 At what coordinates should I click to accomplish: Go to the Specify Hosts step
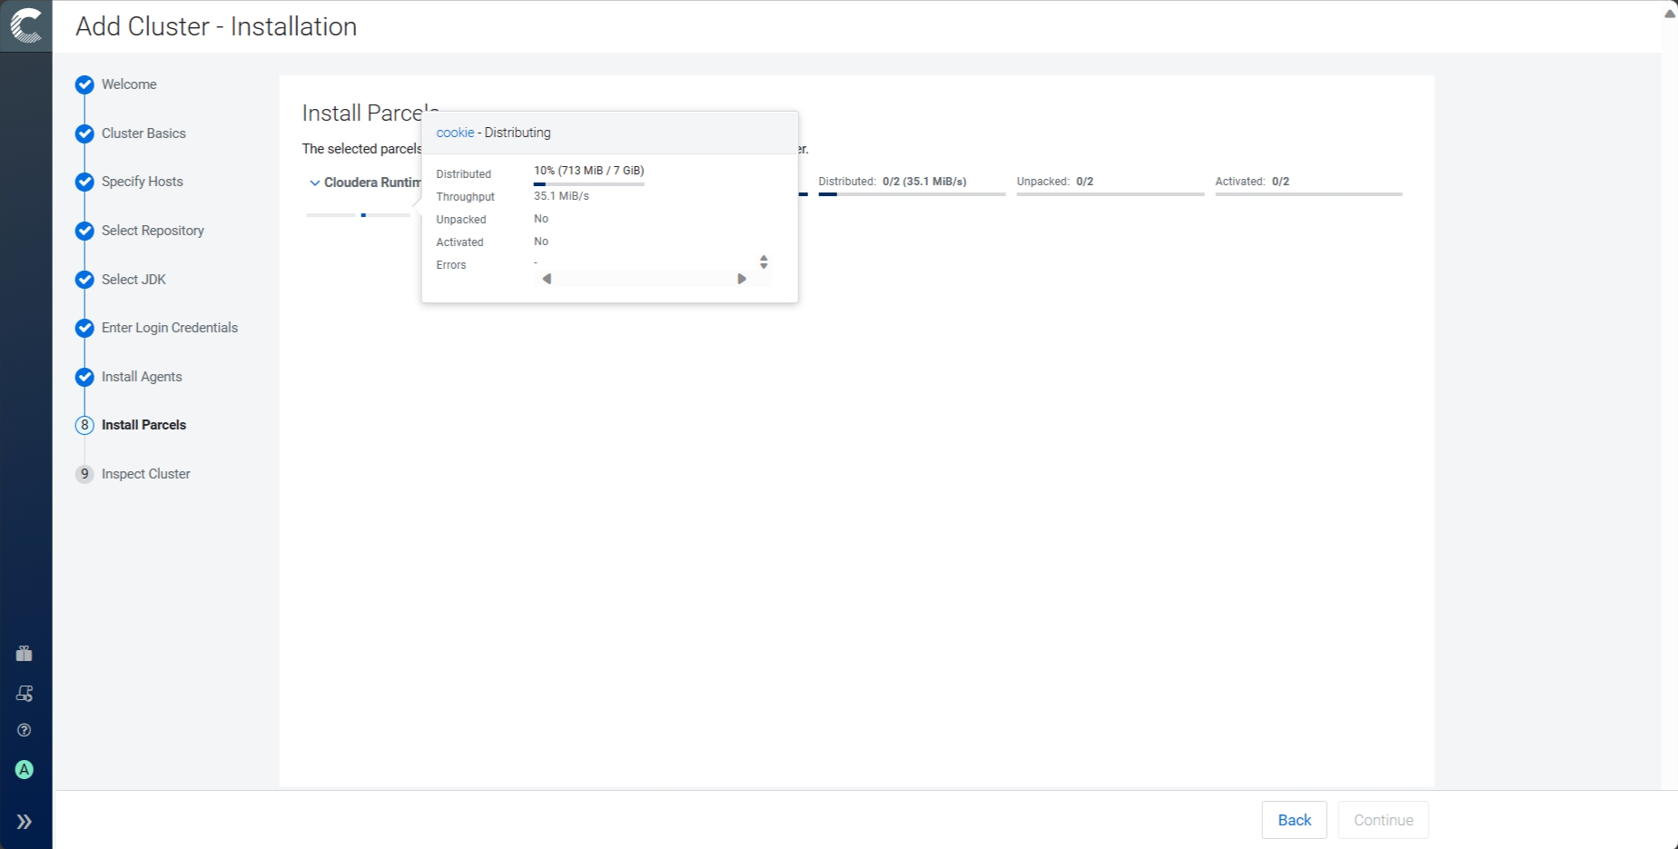[x=143, y=182]
